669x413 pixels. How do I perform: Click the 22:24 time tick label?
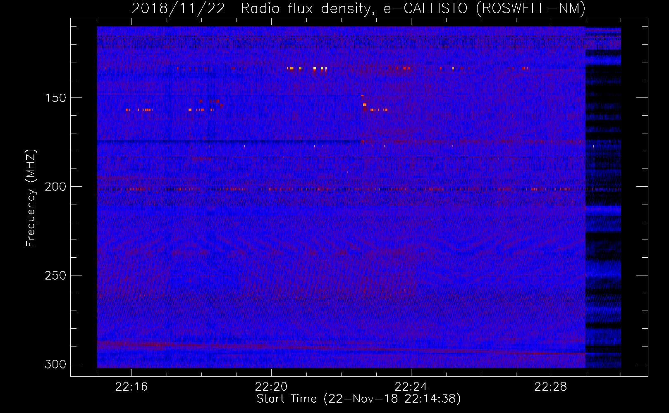point(411,387)
